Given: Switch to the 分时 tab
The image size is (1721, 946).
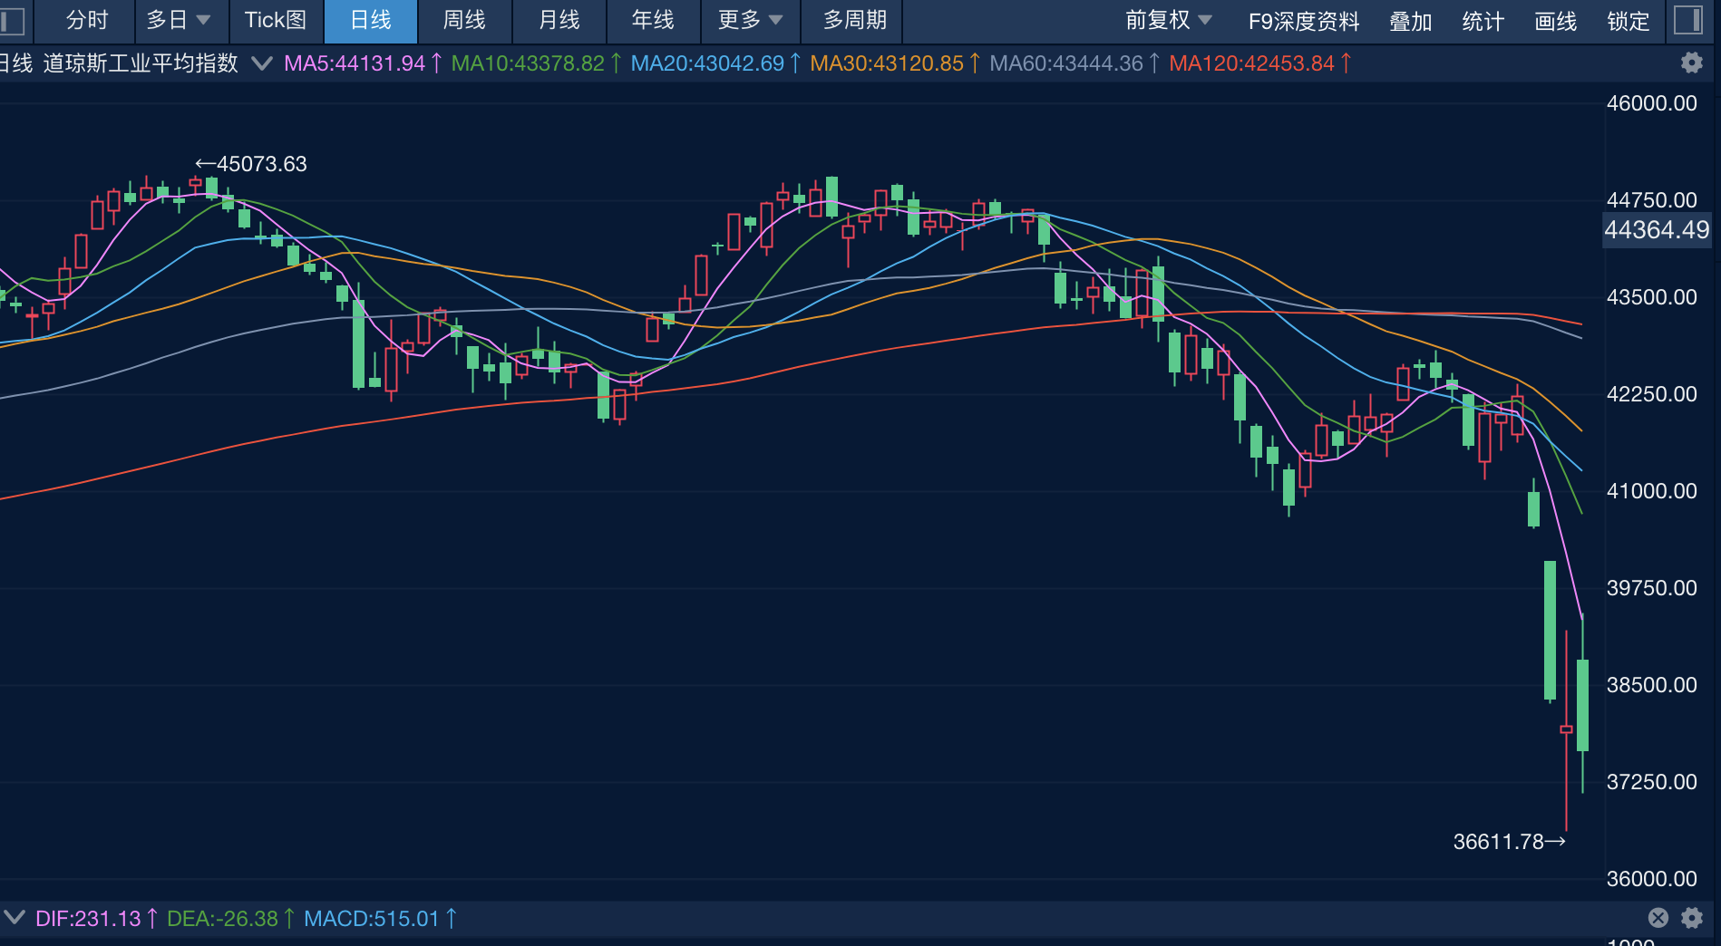Looking at the screenshot, I should pyautogui.click(x=87, y=20).
